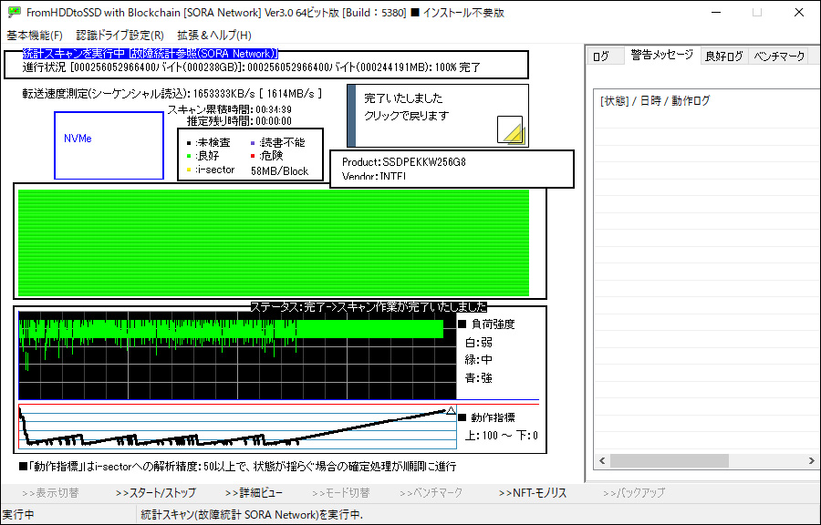Click the 「動作指標」はi-sector explanation line

[237, 466]
